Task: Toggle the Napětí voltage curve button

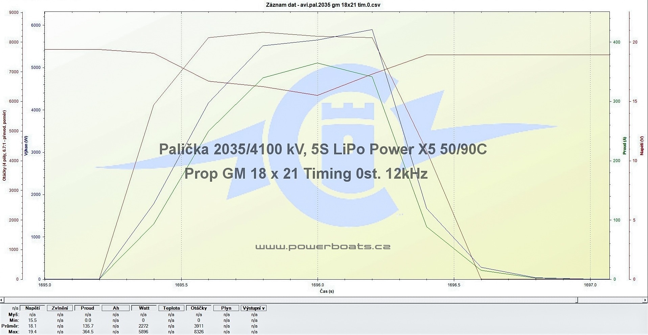Action: pos(32,308)
